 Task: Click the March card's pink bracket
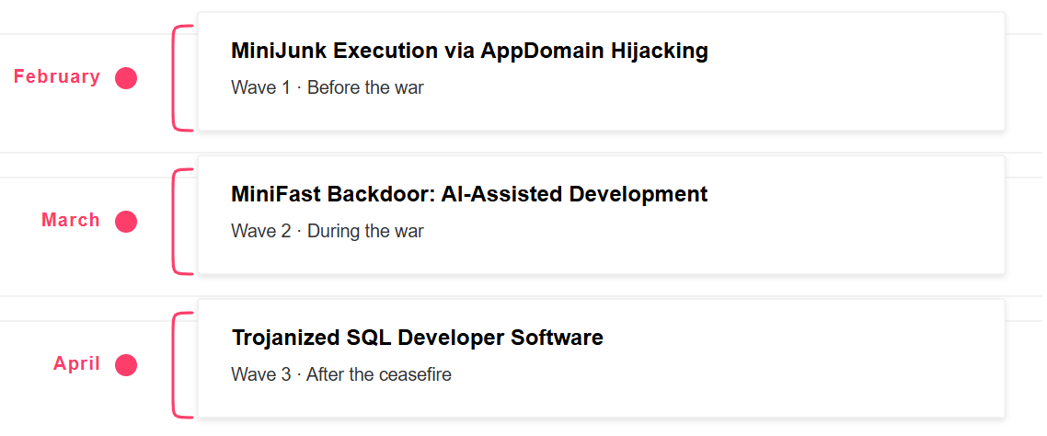tap(182, 222)
